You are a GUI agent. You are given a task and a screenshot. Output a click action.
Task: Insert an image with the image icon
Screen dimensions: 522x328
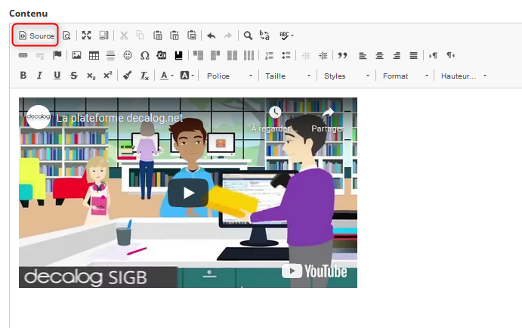point(76,55)
